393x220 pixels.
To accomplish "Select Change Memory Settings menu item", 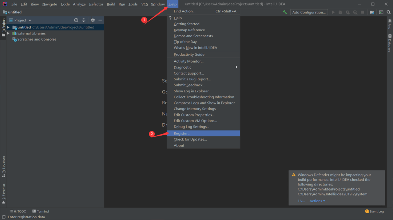I will coord(203,109).
